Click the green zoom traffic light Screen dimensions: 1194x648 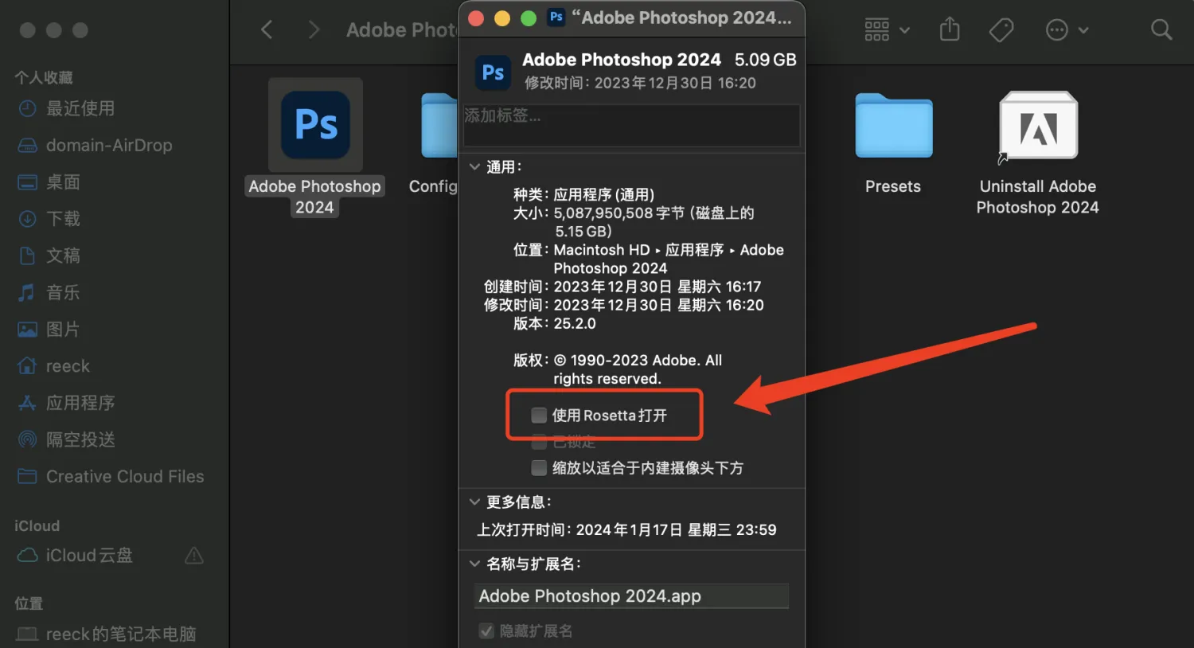click(528, 18)
